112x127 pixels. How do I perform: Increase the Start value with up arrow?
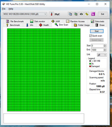point(105,45)
